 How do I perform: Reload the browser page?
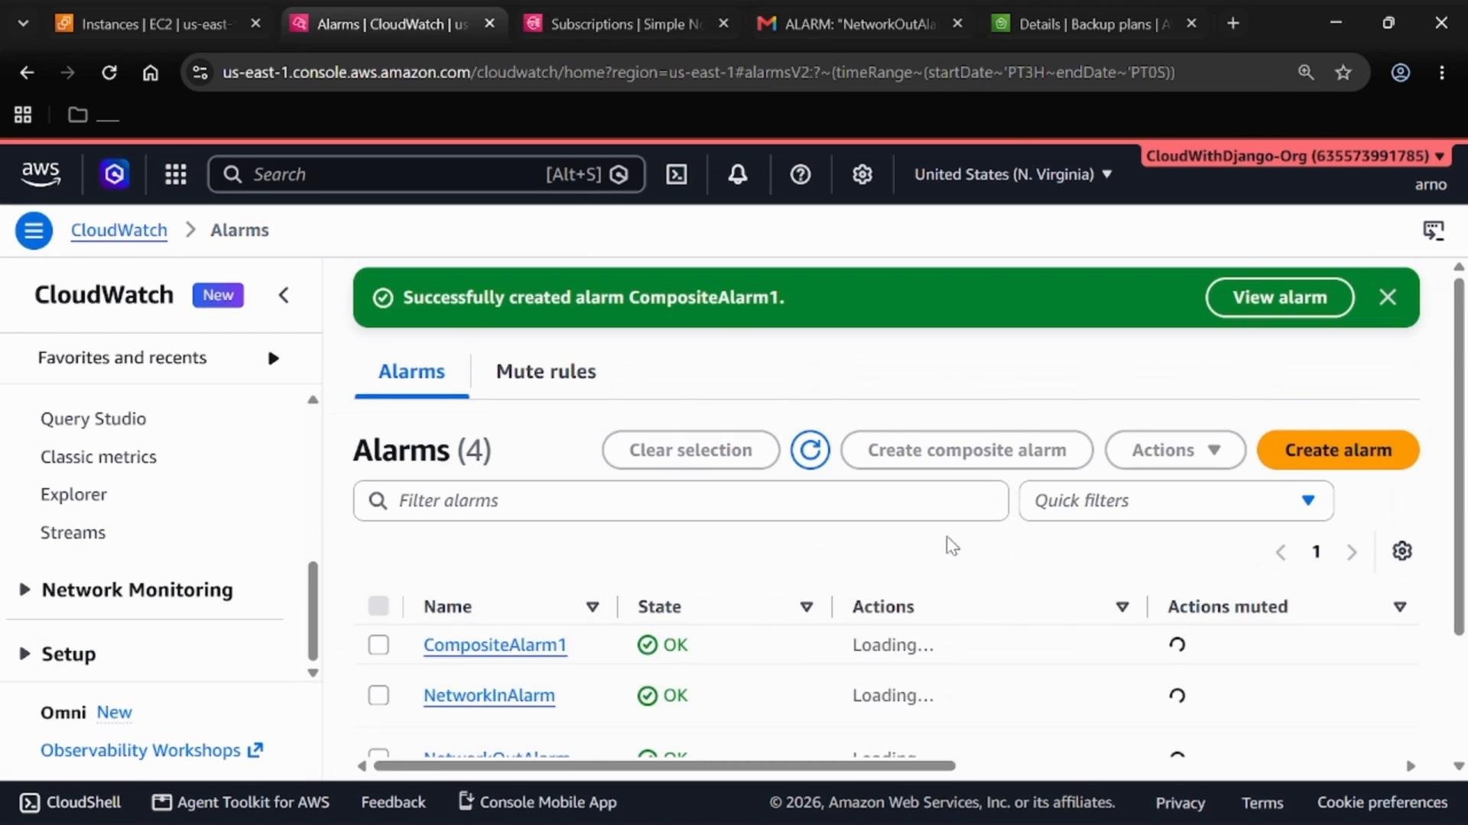tap(109, 73)
